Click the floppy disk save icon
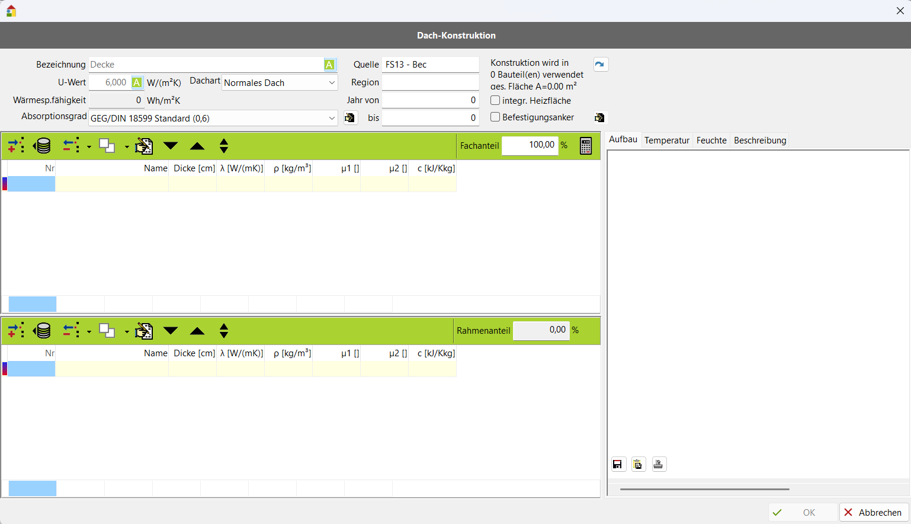911x524 pixels. 619,464
